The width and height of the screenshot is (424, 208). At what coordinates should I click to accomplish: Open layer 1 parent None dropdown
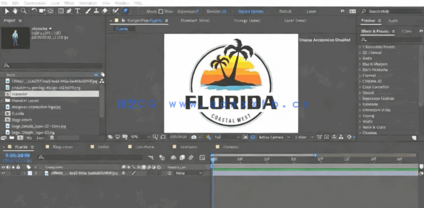(x=189, y=173)
